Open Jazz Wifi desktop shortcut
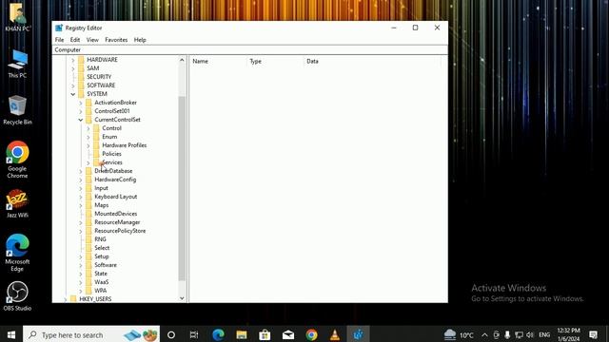The height and width of the screenshot is (342, 609). [17, 203]
